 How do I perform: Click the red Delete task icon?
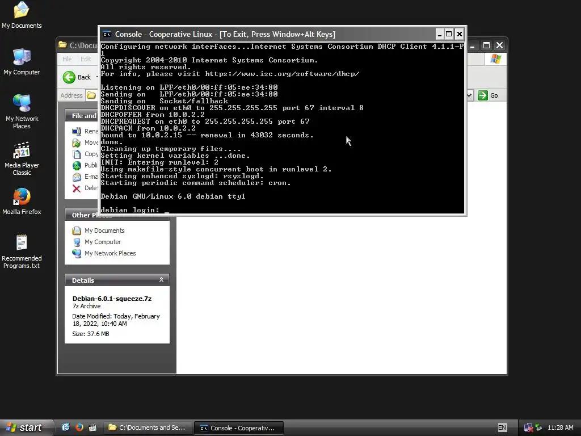[x=77, y=188]
